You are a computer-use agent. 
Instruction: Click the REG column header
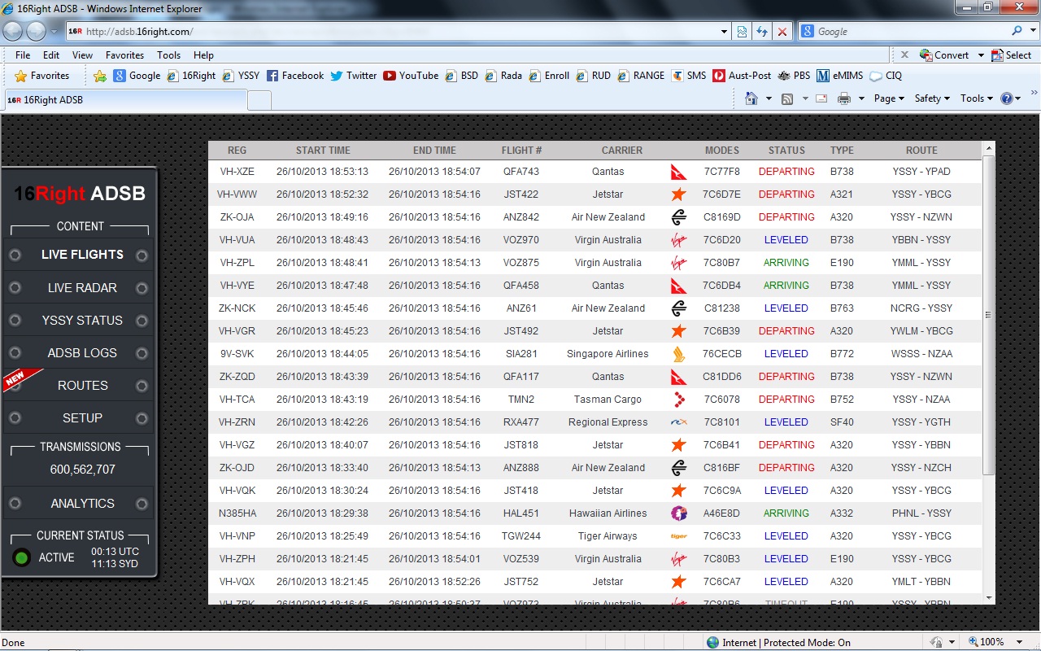pyautogui.click(x=237, y=151)
